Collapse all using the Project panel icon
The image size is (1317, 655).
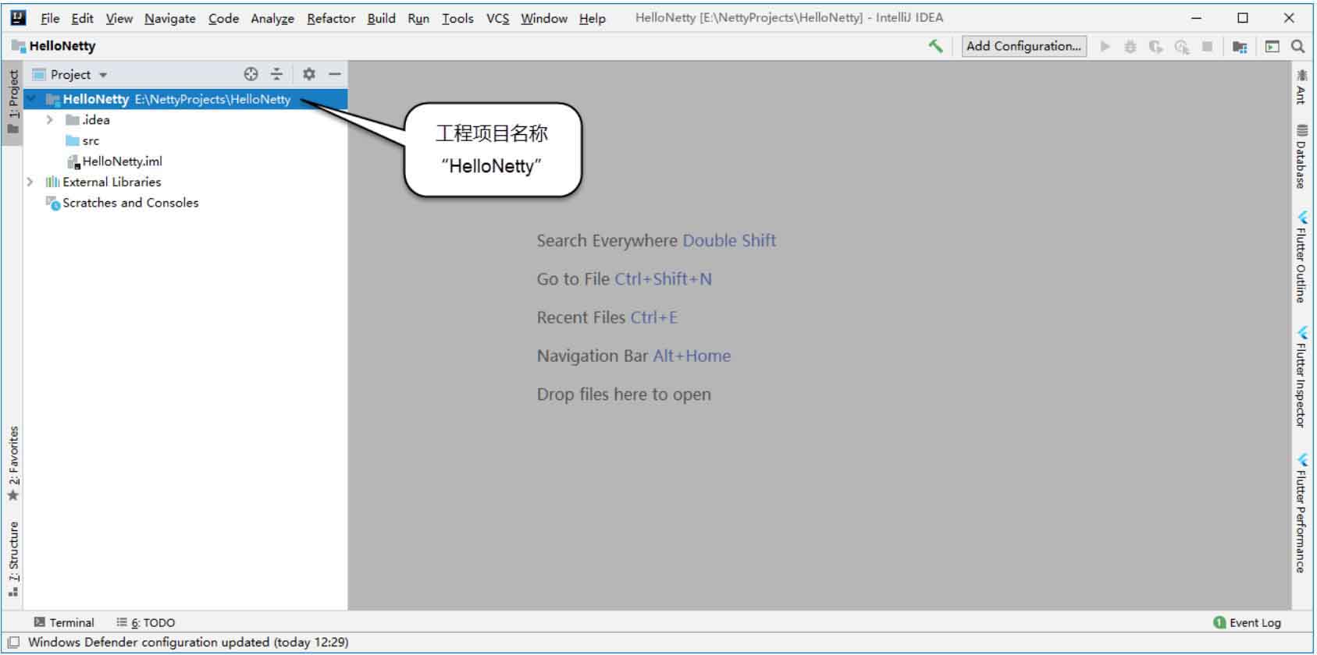coord(276,74)
